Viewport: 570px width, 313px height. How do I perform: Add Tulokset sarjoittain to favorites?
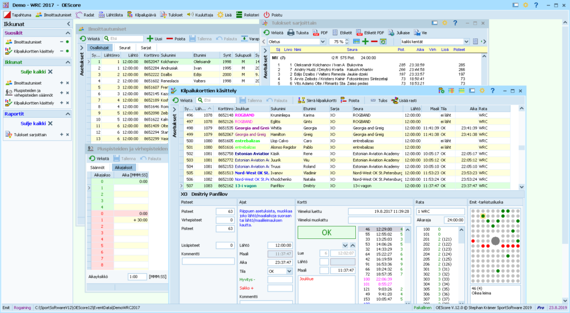click(x=61, y=134)
